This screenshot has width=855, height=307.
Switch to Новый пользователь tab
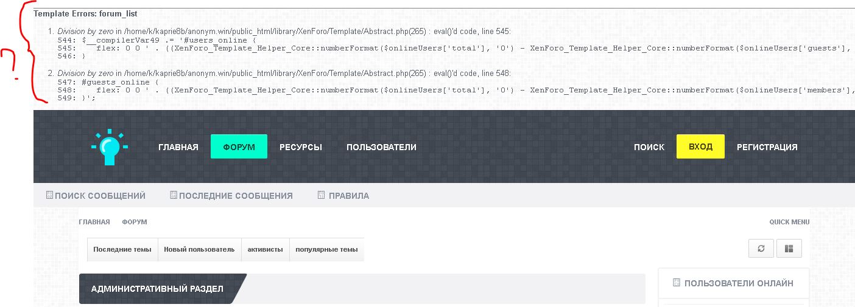pyautogui.click(x=199, y=249)
